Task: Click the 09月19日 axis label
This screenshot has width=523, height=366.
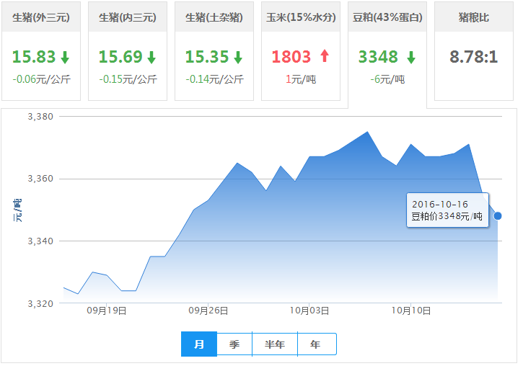Action: 106,311
